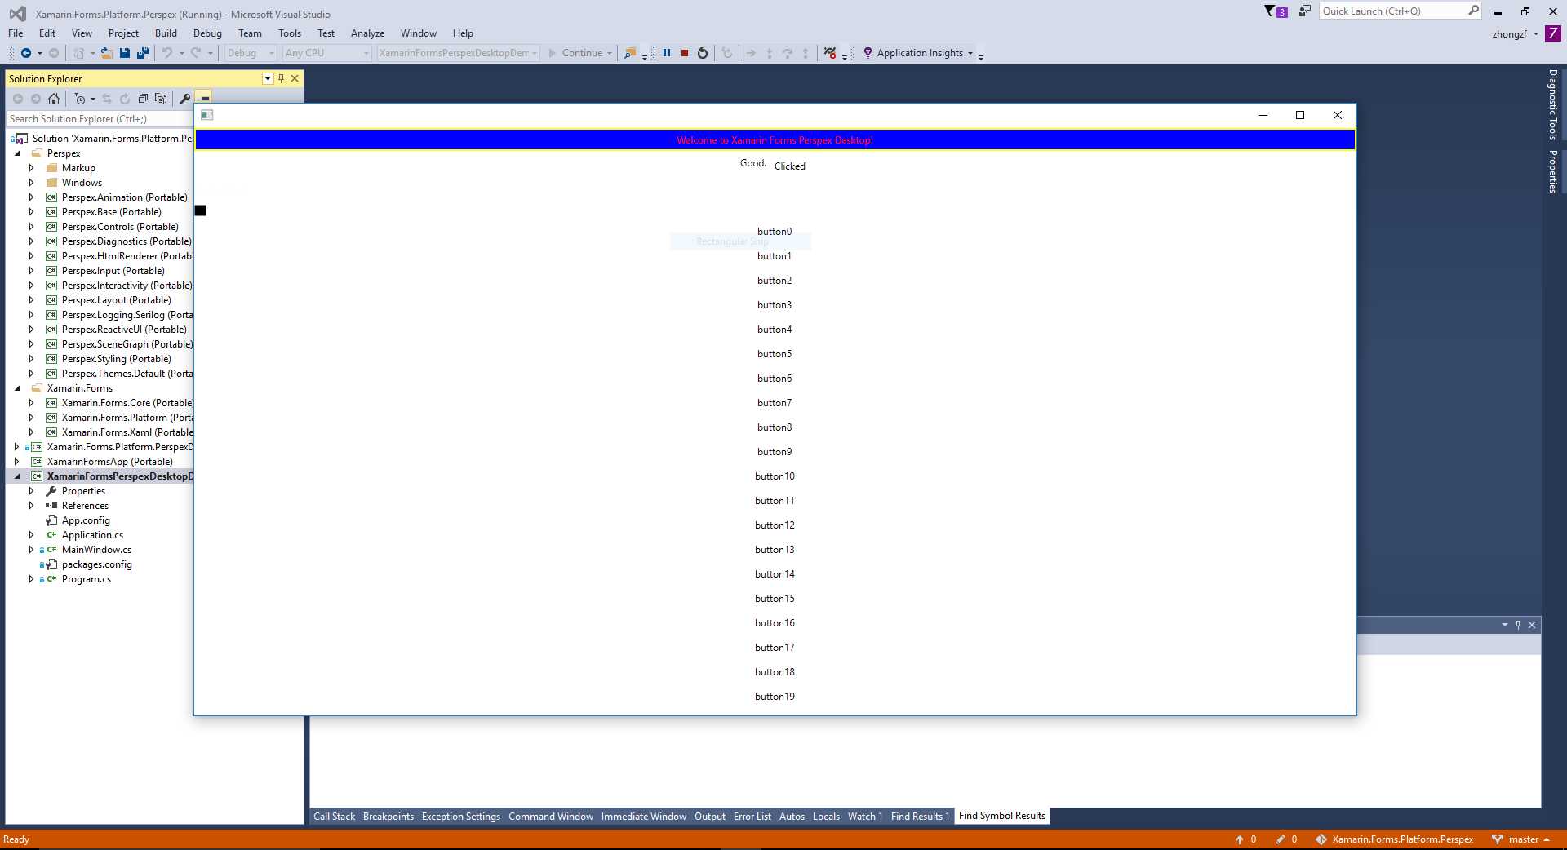Click the Save All toolbar icon
1567x850 pixels.
coord(143,53)
